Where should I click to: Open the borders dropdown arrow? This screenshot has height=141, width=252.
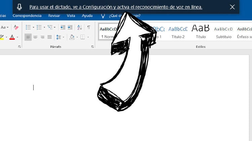click(x=88, y=37)
